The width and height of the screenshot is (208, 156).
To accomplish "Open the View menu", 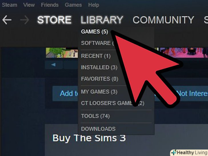I will point(29,5).
